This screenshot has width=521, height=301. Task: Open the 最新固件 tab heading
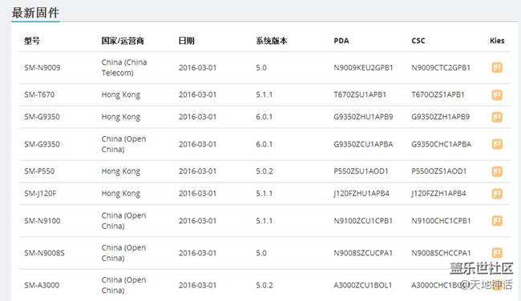click(x=35, y=13)
